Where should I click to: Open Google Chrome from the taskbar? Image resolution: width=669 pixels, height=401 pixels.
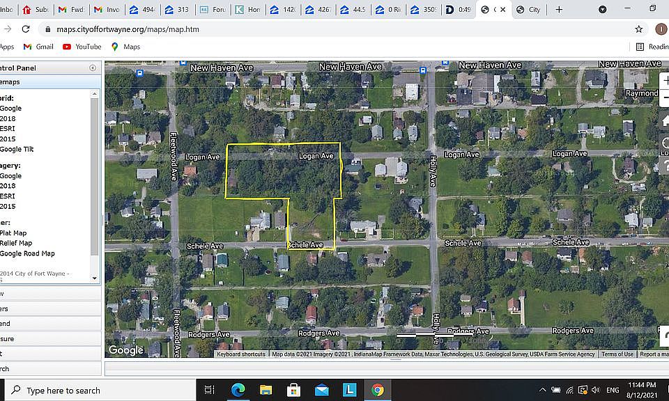click(x=377, y=390)
